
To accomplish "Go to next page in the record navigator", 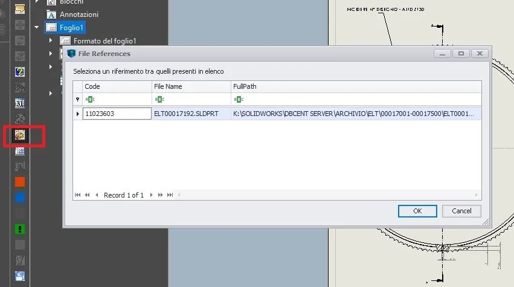I will click(x=160, y=195).
